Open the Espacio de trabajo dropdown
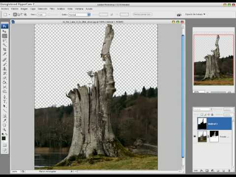236x177 pixels. tap(195, 14)
